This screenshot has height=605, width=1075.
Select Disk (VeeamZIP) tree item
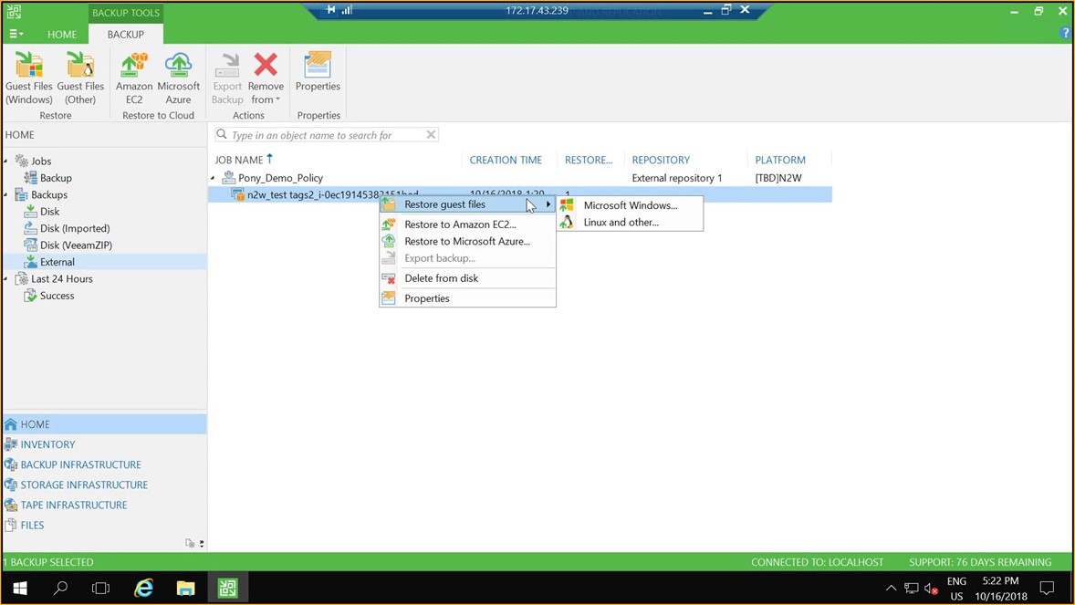tap(76, 245)
